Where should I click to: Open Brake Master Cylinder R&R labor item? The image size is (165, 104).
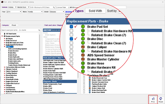click(53, 69)
